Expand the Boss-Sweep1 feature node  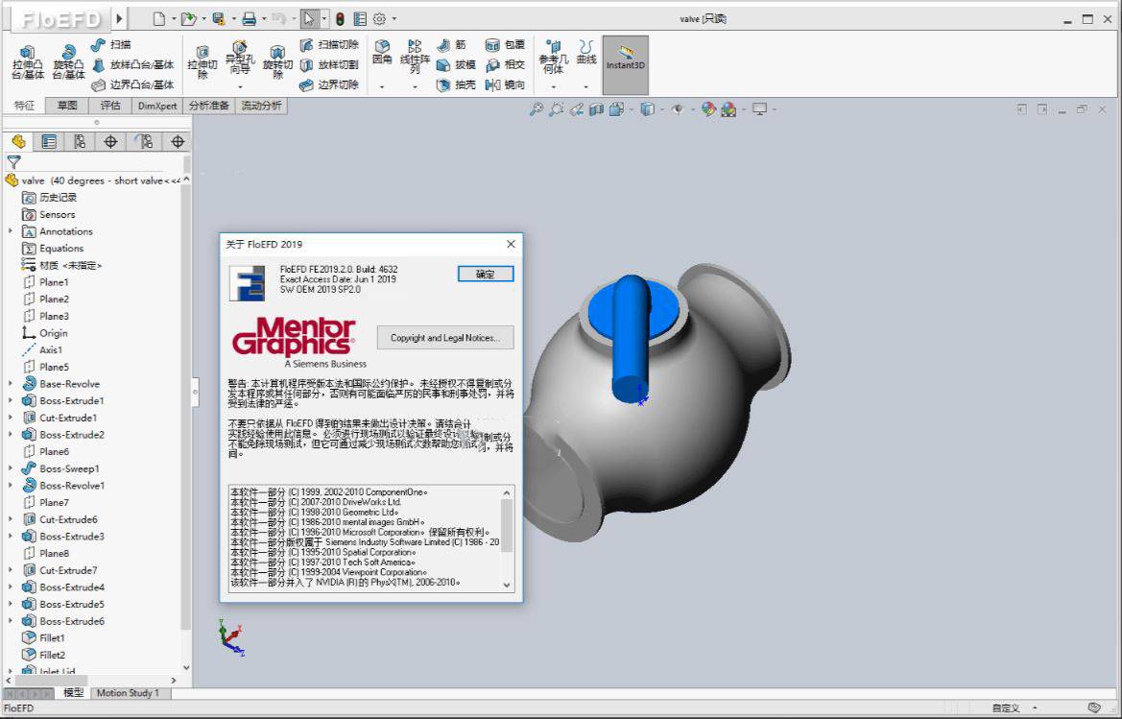10,468
